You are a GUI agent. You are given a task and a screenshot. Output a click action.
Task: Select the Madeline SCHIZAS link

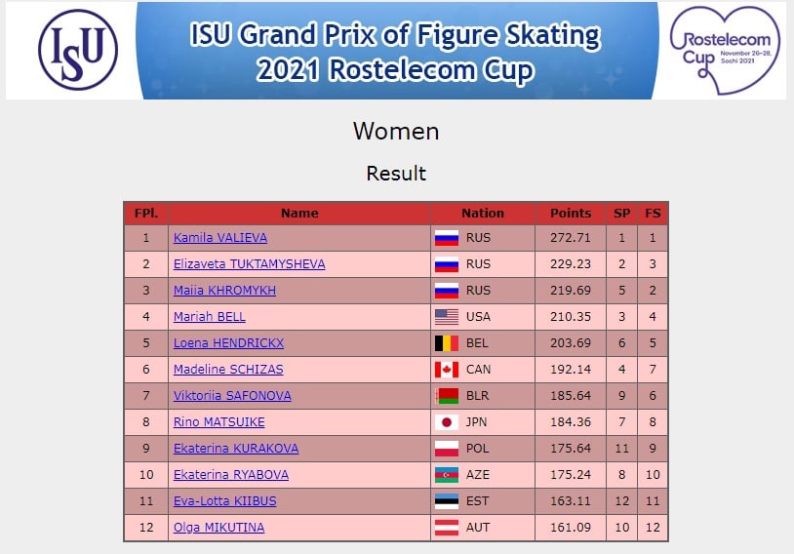228,369
